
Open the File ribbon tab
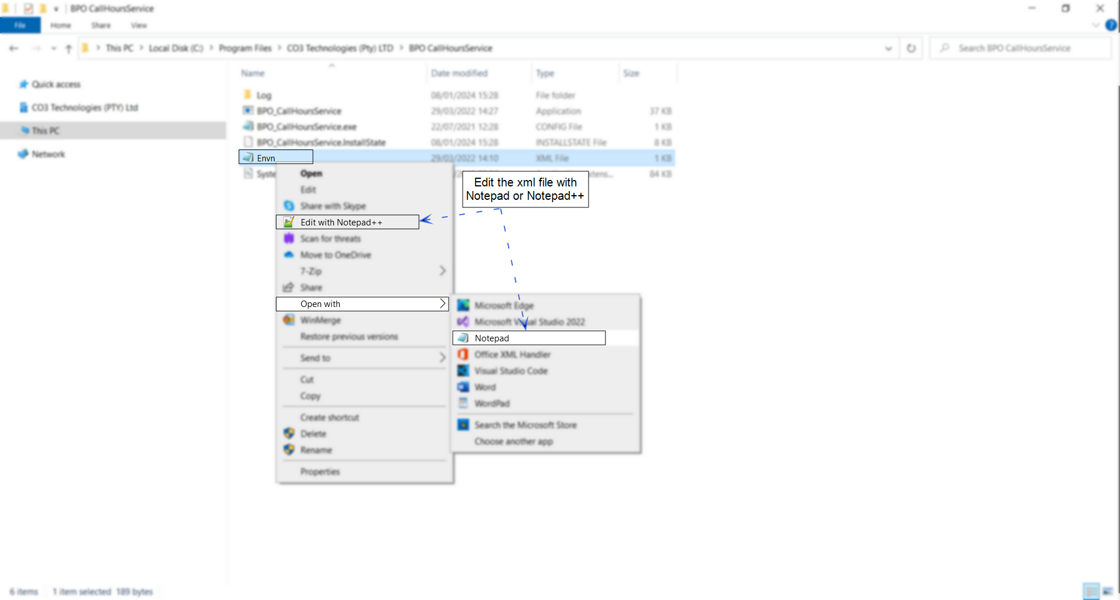coord(20,25)
